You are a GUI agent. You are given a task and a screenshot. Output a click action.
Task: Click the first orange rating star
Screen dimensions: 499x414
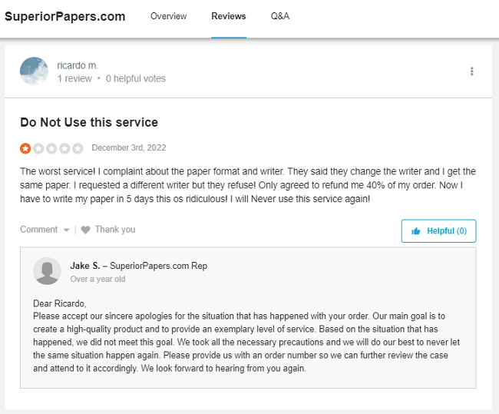point(25,148)
